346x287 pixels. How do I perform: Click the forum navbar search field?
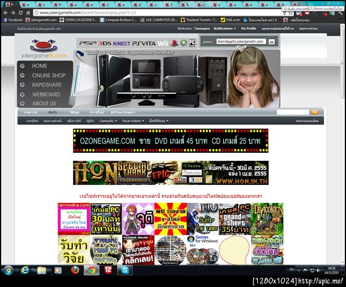click(293, 112)
